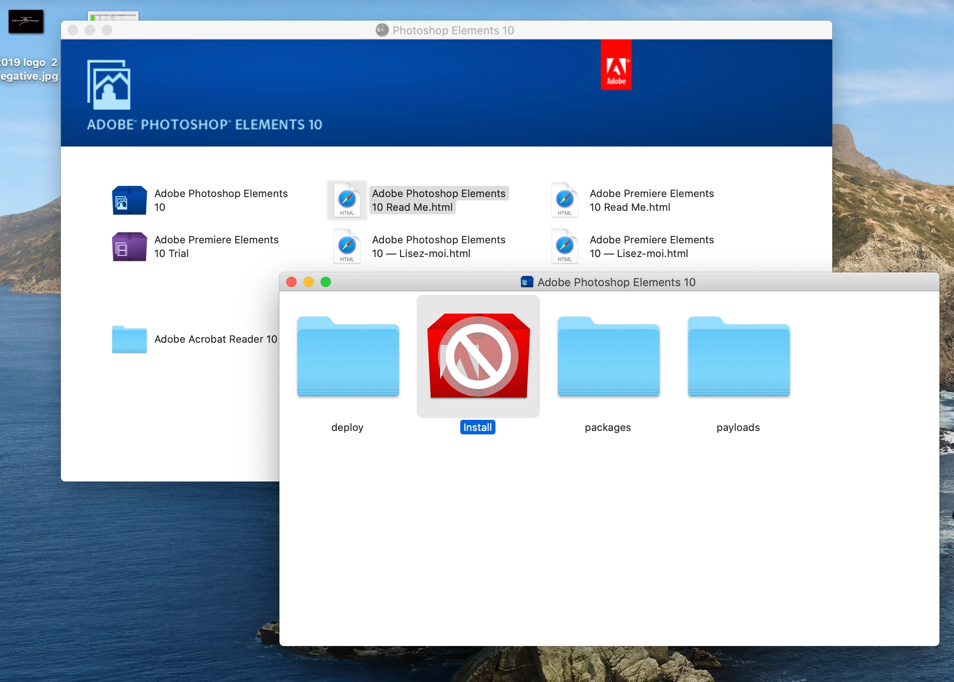The width and height of the screenshot is (954, 682).
Task: Click the Adobe Acrobat Reader 10 label
Action: point(216,339)
